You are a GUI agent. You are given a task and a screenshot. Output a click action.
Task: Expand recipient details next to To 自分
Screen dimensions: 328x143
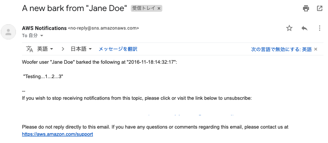click(42, 36)
